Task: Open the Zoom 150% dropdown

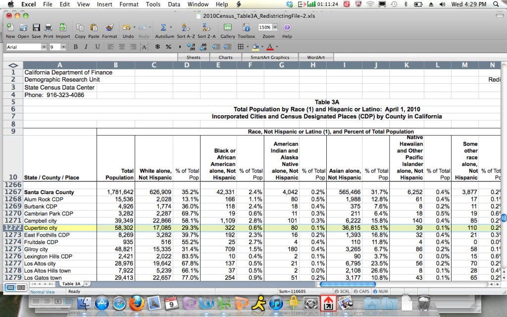Action: click(275, 28)
